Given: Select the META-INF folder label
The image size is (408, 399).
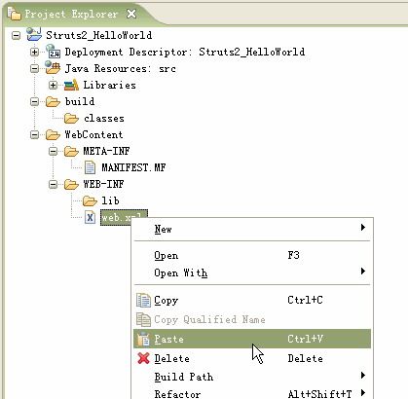Looking at the screenshot, I should tap(106, 151).
